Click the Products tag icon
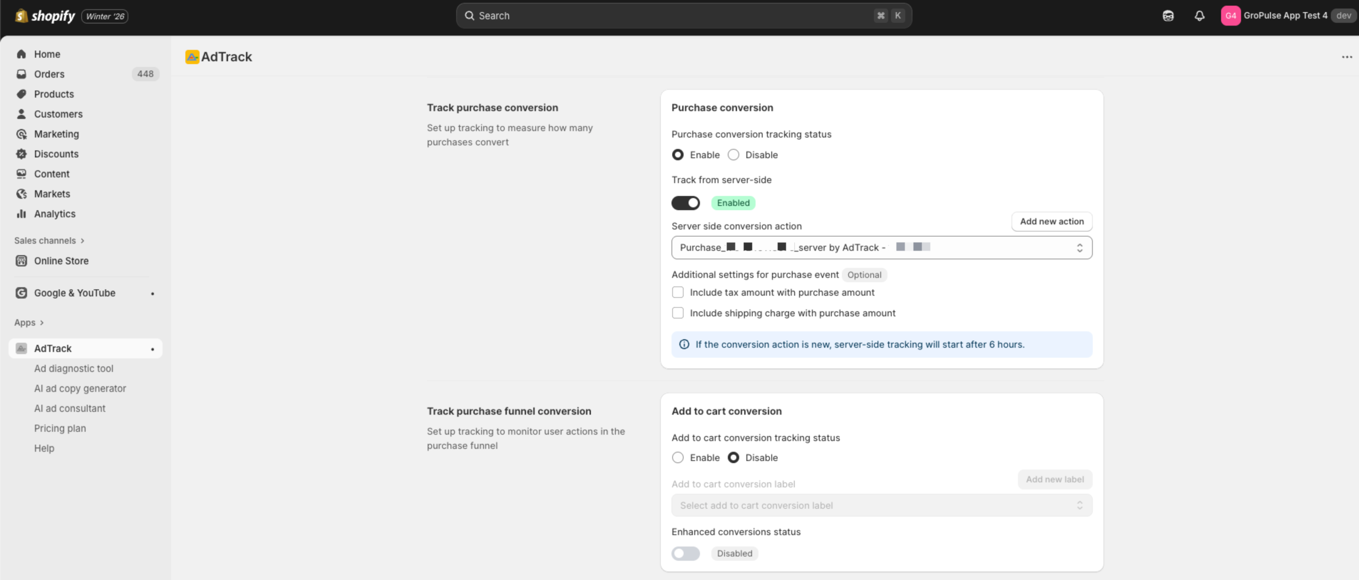This screenshot has height=580, width=1359. pyautogui.click(x=21, y=94)
